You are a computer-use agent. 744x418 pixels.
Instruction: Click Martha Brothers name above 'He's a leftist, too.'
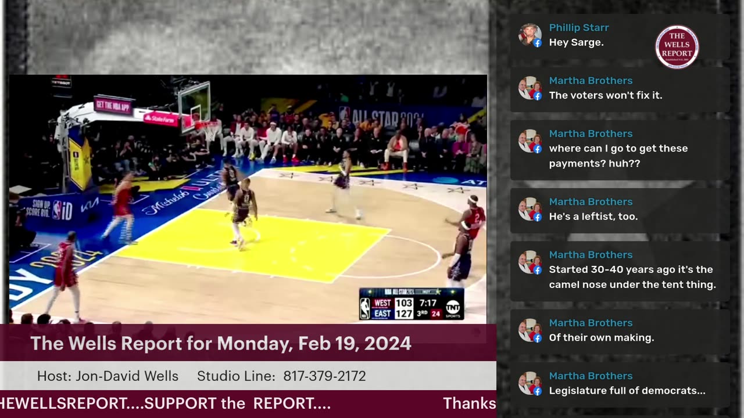(x=591, y=201)
